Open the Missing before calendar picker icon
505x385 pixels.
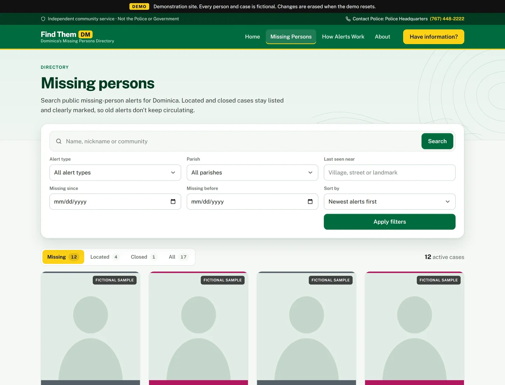[310, 202]
